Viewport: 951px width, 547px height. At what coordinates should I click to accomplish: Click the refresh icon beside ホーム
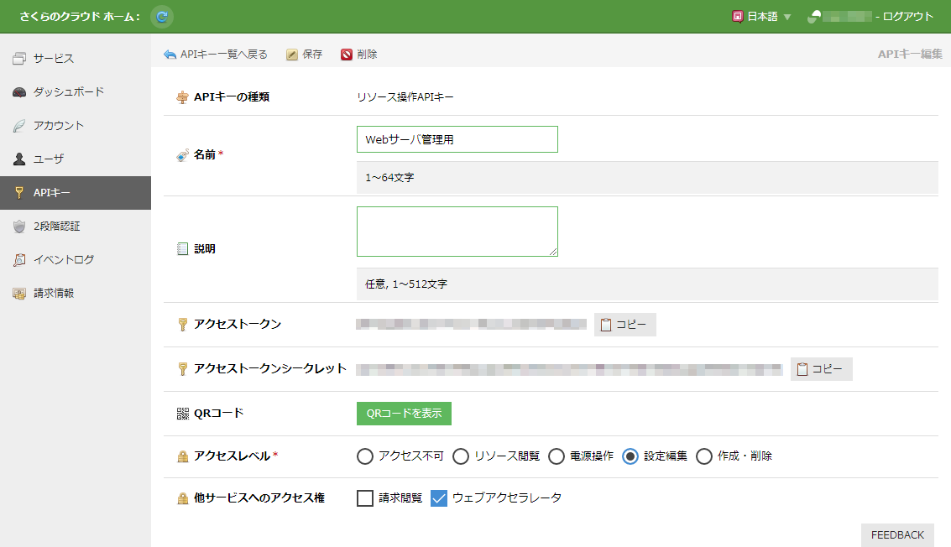pyautogui.click(x=162, y=16)
